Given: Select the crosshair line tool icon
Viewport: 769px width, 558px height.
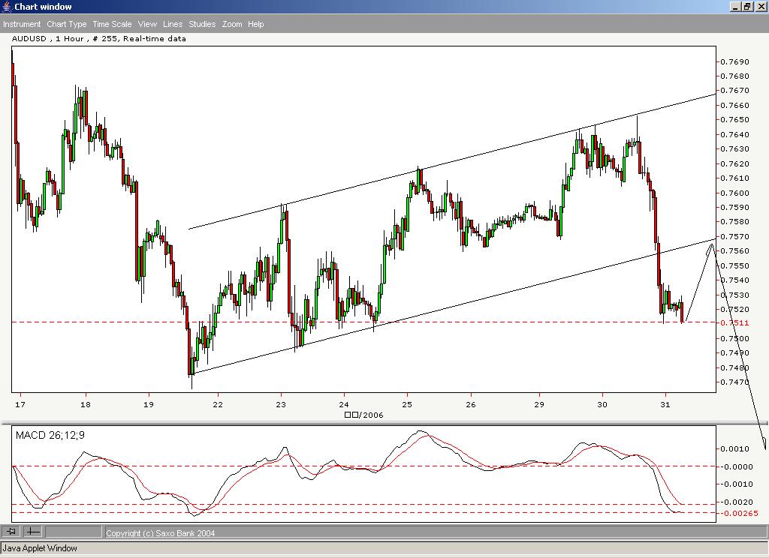Looking at the screenshot, I should (x=31, y=532).
